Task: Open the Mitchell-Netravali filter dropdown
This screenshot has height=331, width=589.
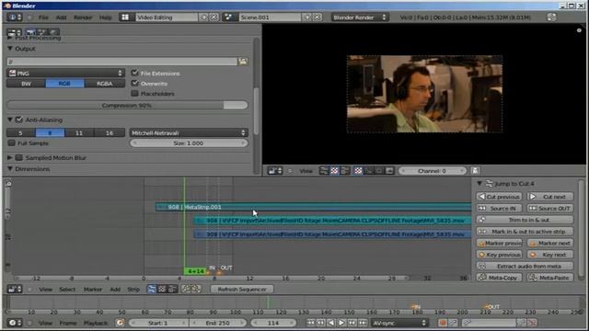Action: pos(189,132)
